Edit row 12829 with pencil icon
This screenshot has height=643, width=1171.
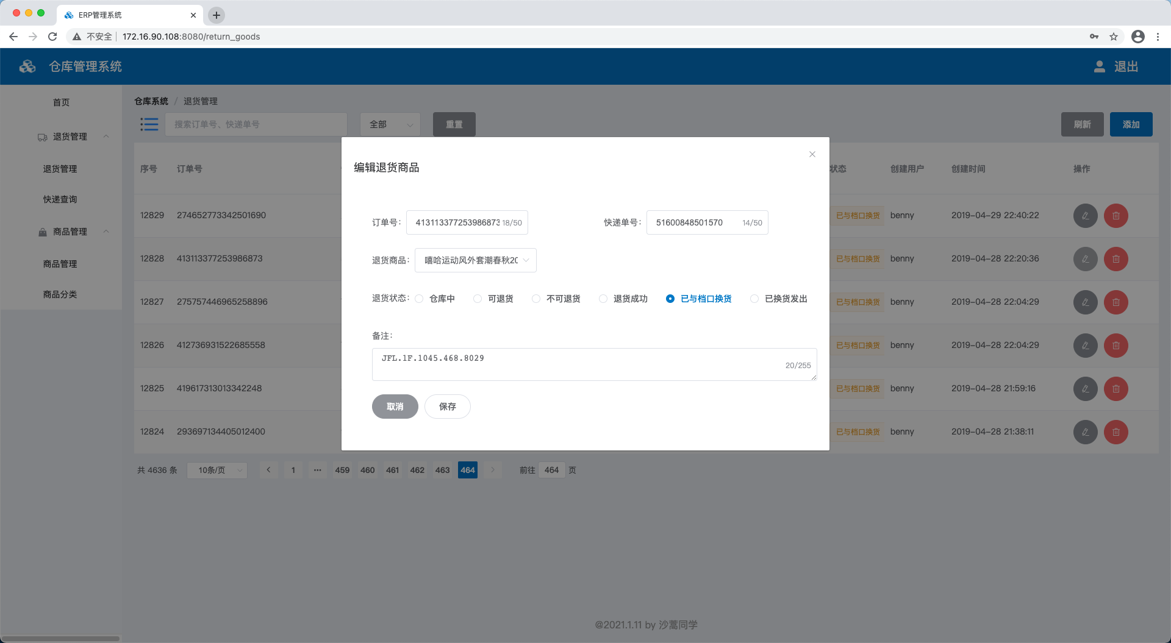[x=1086, y=216]
